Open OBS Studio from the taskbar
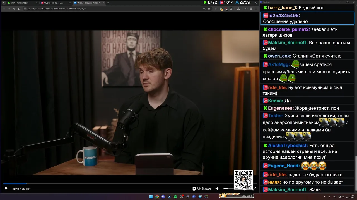The image size is (357, 200). [182, 197]
